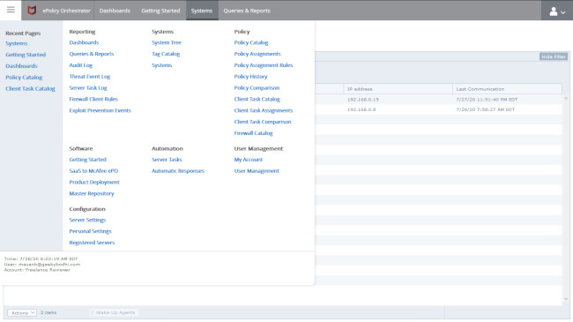Open the Client Task Comparison link

point(263,122)
